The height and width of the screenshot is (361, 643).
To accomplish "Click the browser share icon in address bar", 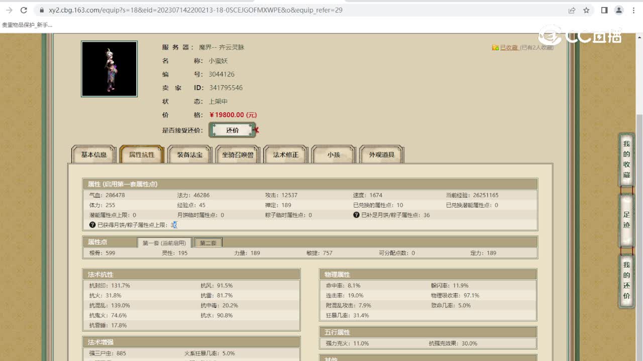I will [572, 10].
